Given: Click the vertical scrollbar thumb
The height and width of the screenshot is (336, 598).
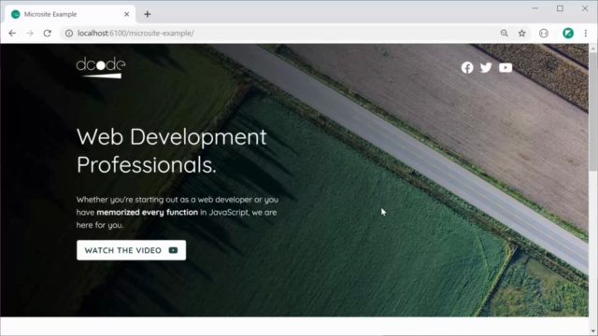Looking at the screenshot, I should tap(593, 111).
